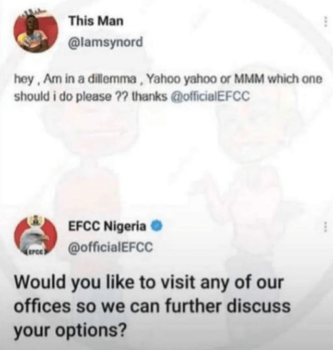Image resolution: width=333 pixels, height=350 pixels.
Task: Click the word "thanks" before the mention
Action: [x=150, y=96]
